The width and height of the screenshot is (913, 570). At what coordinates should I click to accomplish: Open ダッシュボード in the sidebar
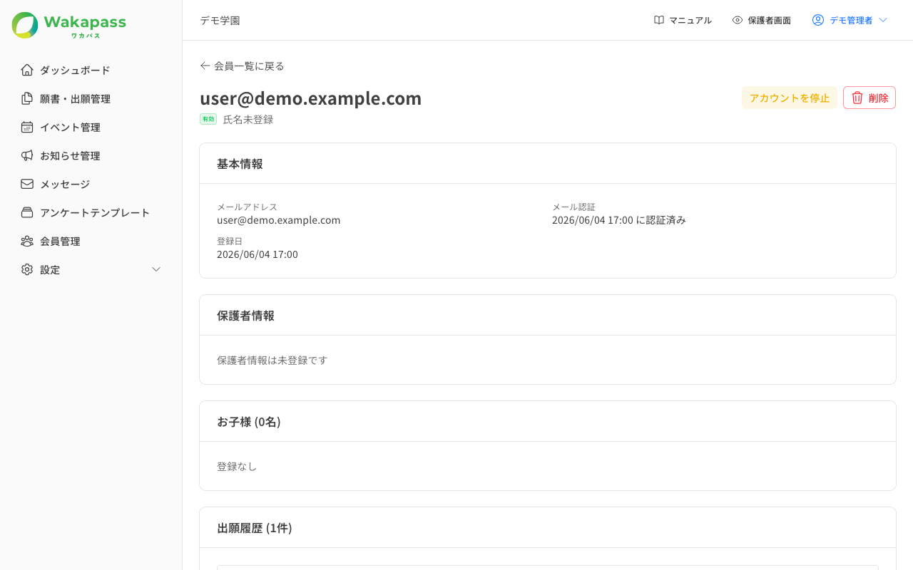pos(75,70)
